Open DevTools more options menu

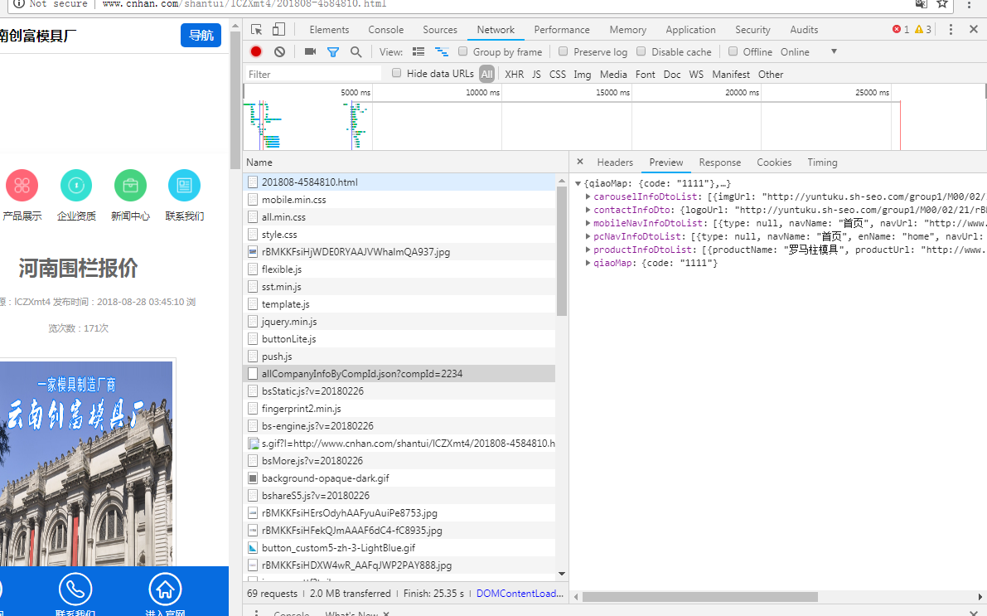click(x=951, y=30)
